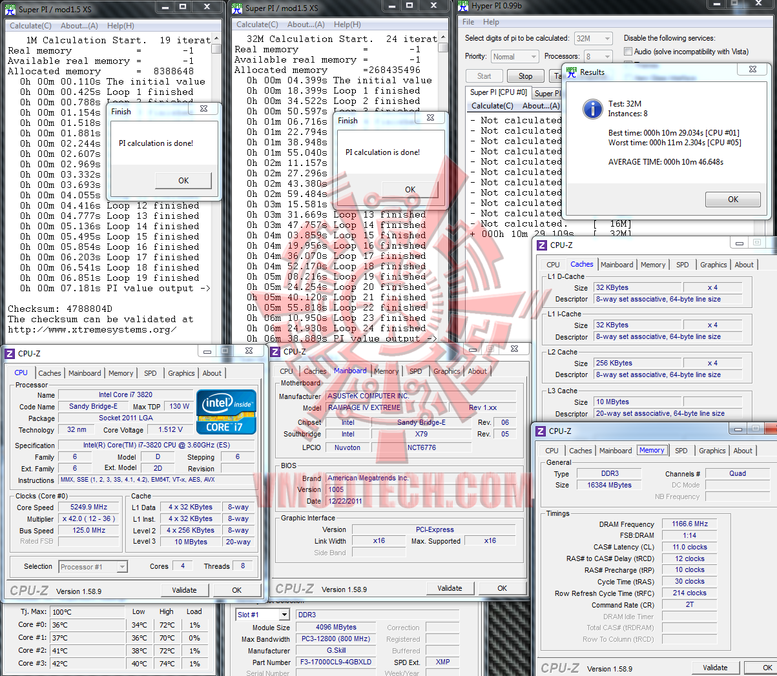Click the RAMPAGE IV EXTREME model field
The image size is (777, 676).
click(386, 408)
